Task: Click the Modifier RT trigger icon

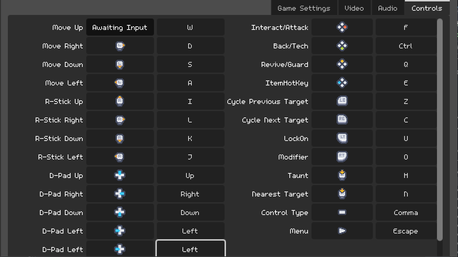Action: 342,157
